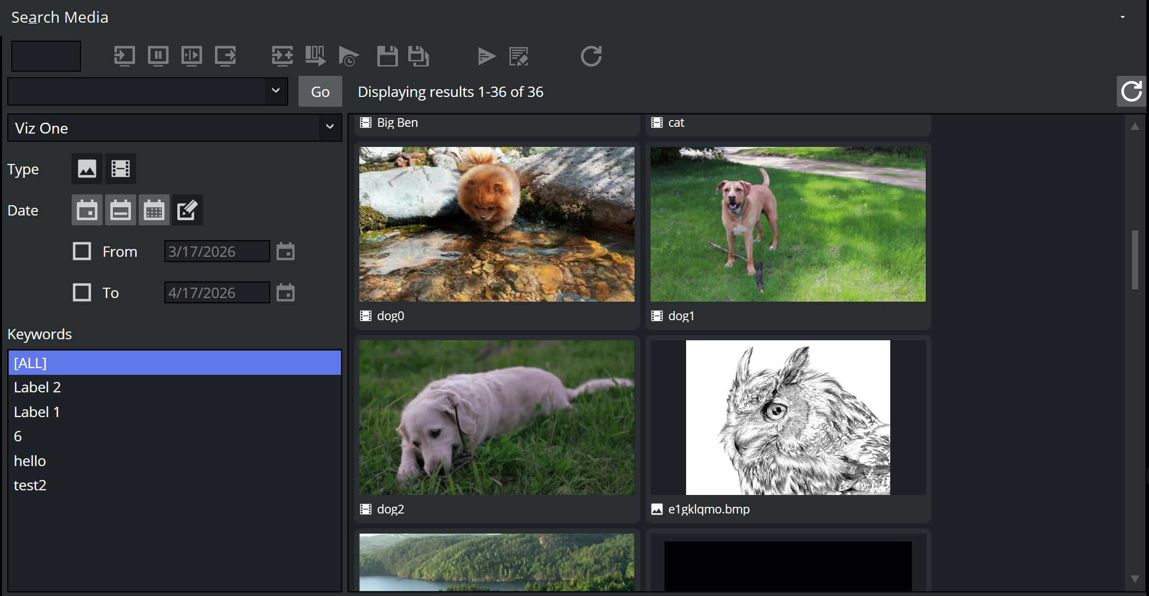Toggle the custom date range filter
Image resolution: width=1149 pixels, height=596 pixels.
coord(188,210)
